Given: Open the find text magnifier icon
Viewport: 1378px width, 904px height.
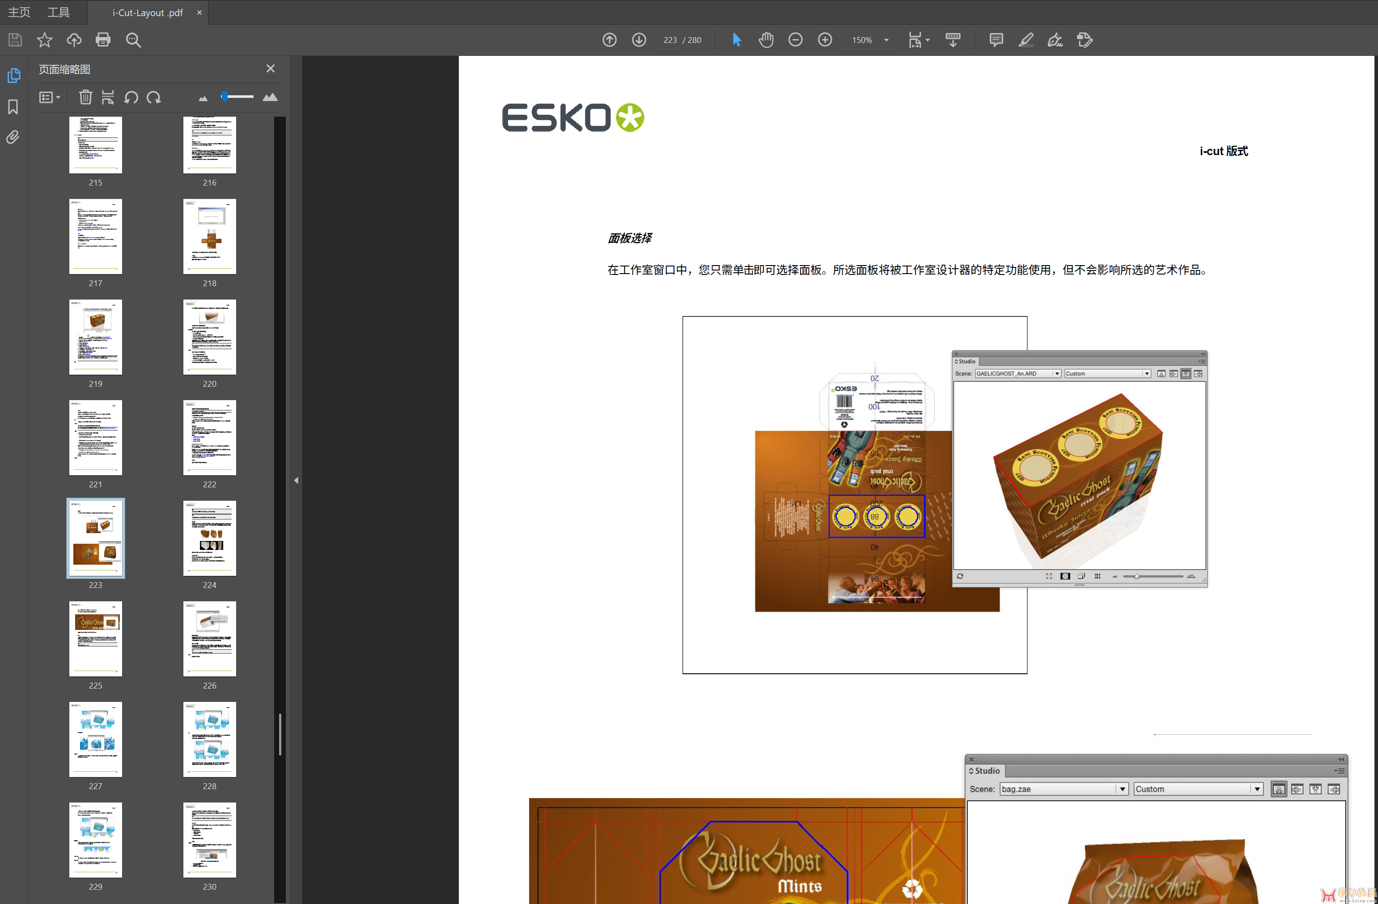Looking at the screenshot, I should coord(133,40).
